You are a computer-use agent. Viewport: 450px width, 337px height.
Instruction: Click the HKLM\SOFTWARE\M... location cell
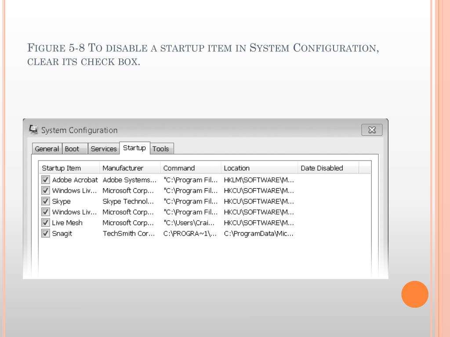pos(259,180)
